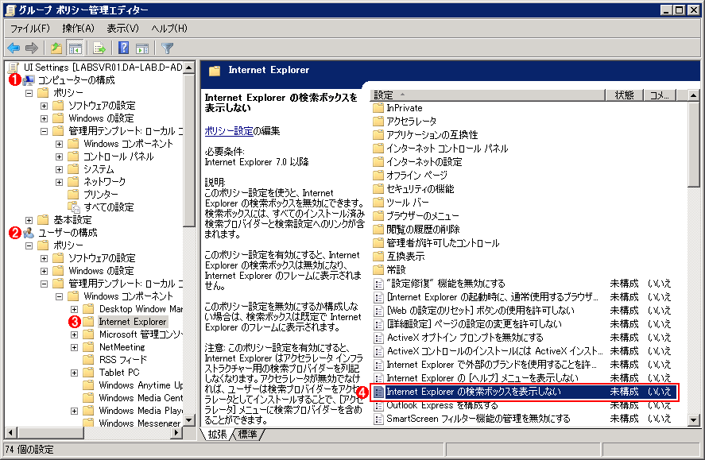Expand the NetMeeting tree node
This screenshot has height=460, width=705.
[x=74, y=347]
